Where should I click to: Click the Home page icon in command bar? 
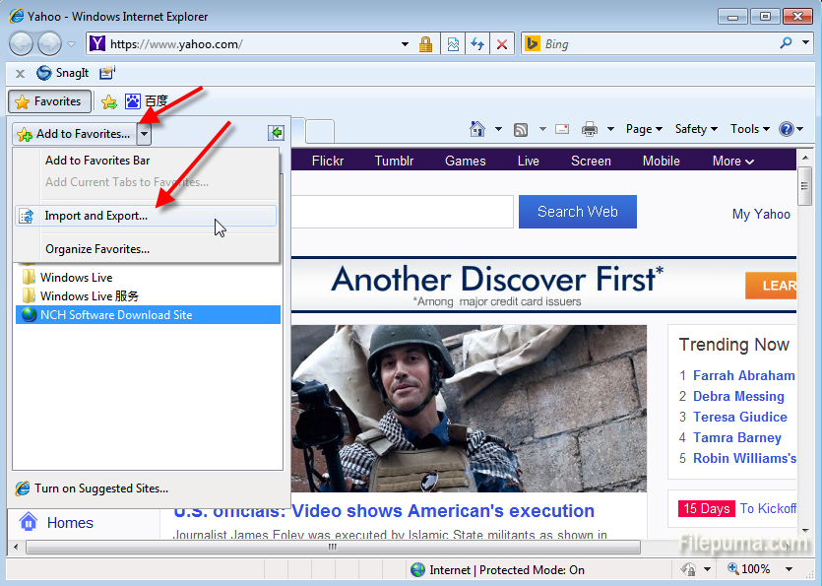(x=477, y=129)
